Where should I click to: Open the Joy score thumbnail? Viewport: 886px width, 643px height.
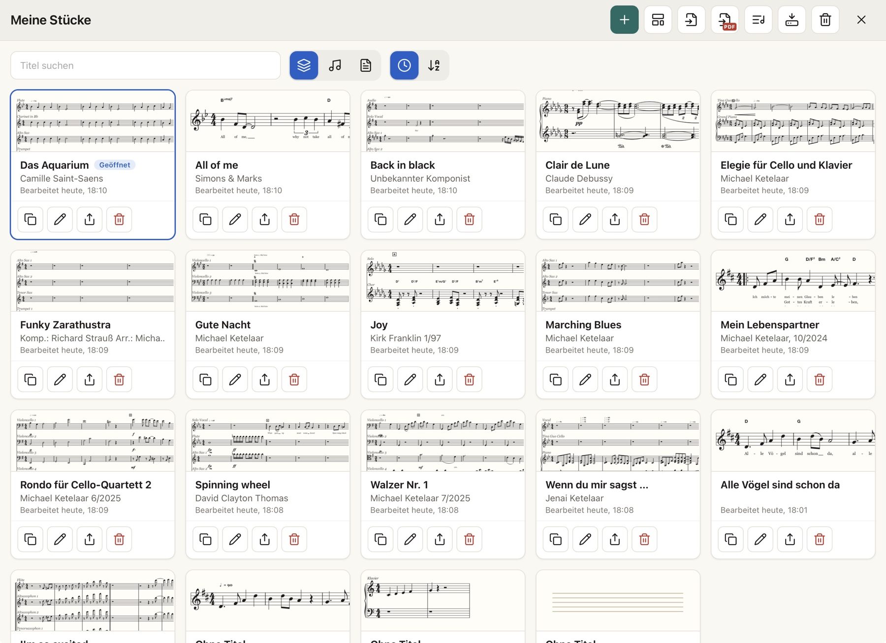click(443, 281)
